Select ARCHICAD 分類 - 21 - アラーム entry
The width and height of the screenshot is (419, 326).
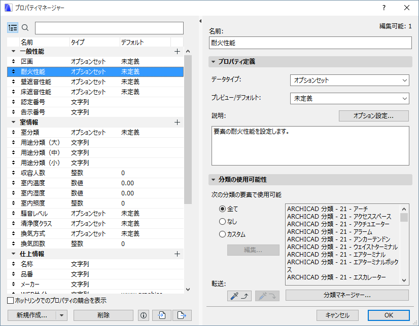[x=330, y=232]
